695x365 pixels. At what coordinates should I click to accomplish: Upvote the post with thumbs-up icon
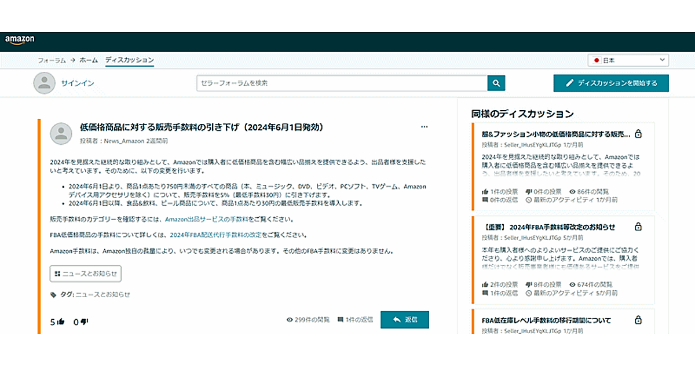tap(61, 322)
